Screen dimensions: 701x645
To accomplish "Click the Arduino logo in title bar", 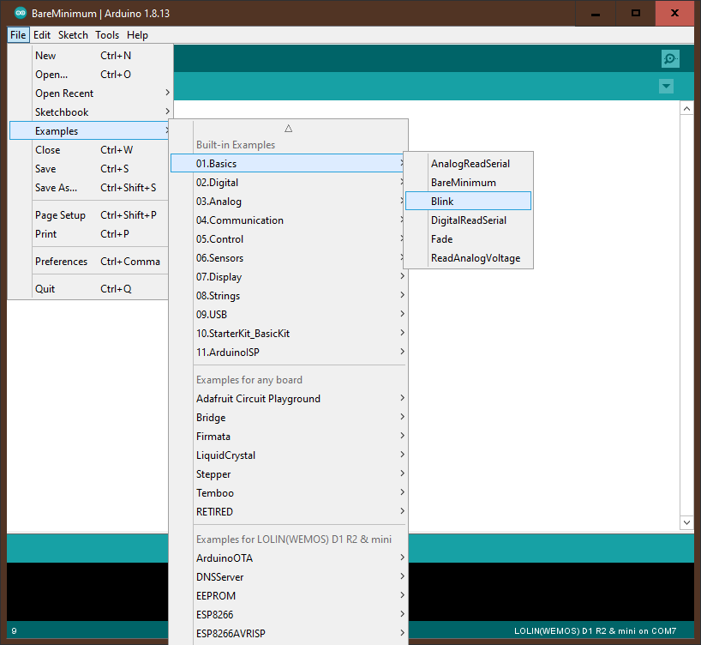I will pos(20,13).
